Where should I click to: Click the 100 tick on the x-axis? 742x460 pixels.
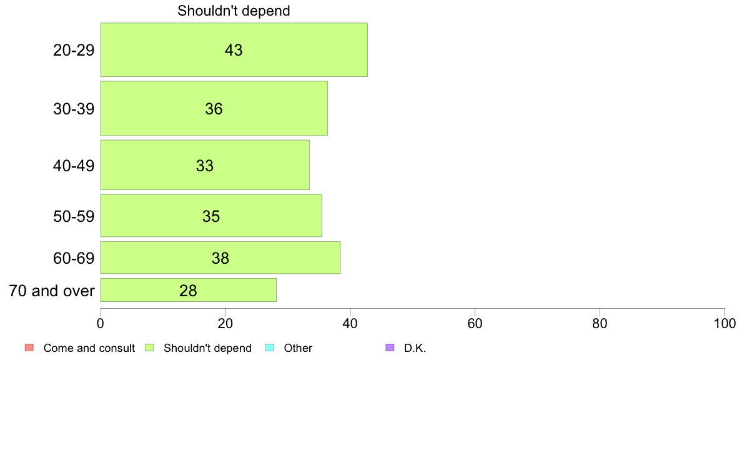[x=725, y=324]
